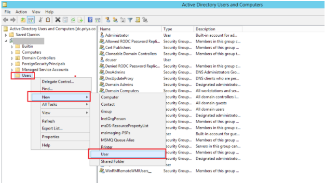
Task: Click the Administrator user icon in list
Action: 102,35
